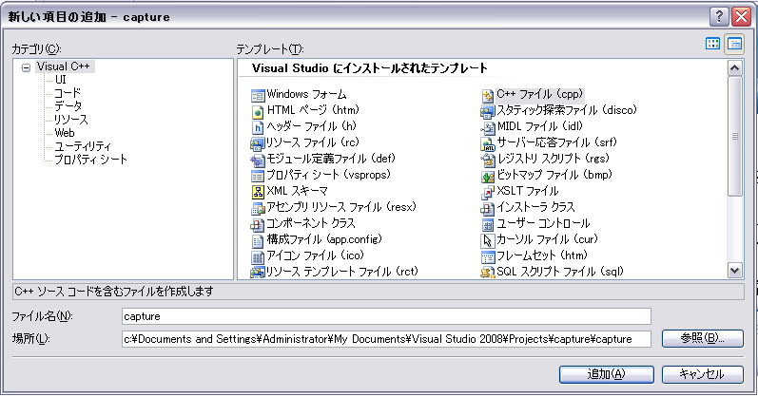Choose the ヘッダー ファイル (h) icon
The width and height of the screenshot is (758, 397).
tap(258, 127)
